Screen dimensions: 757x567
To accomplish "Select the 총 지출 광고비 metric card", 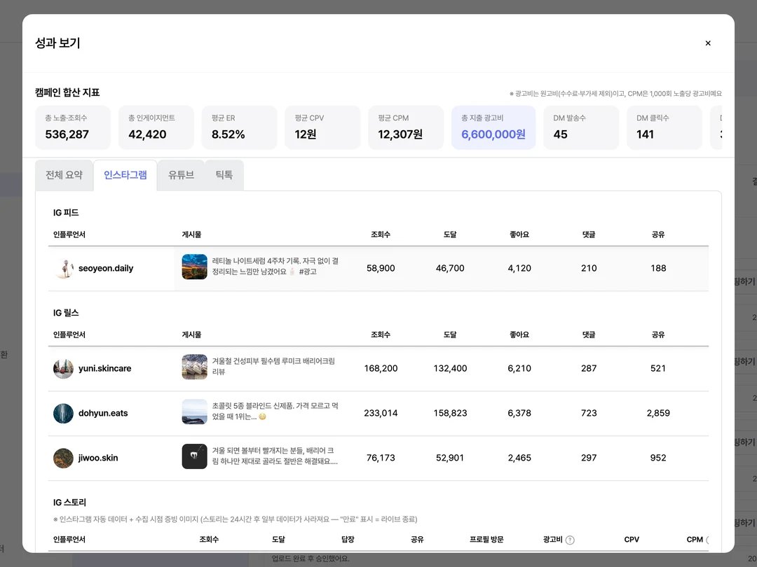I will [x=493, y=127].
